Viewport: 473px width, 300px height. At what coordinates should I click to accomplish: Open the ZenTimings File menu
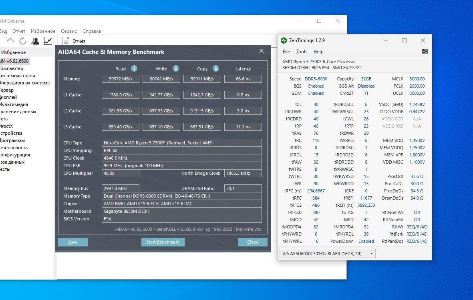[286, 52]
